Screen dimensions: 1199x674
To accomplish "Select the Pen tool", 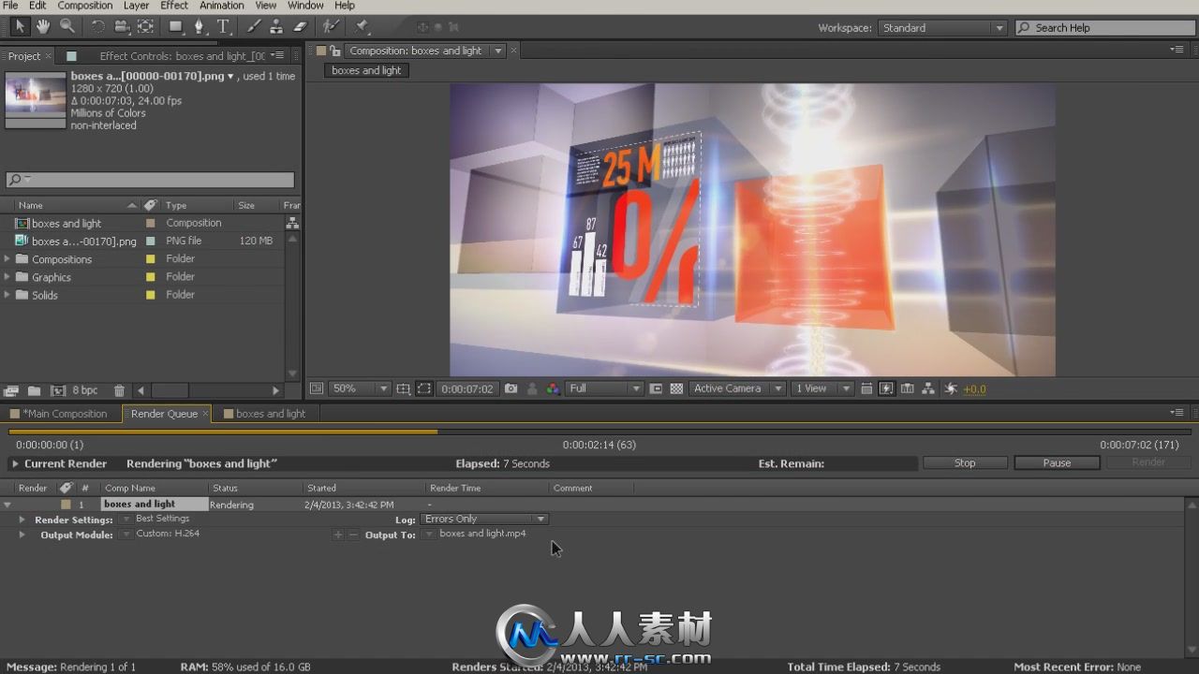I will click(200, 27).
